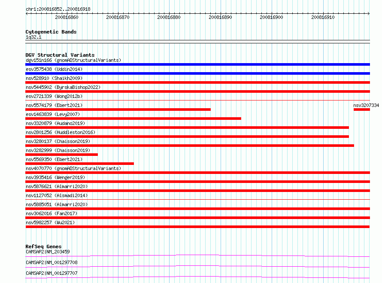Screen dimensions: 382x283
Task: Open variant nsv5574179 (Ebert2021)
Action: pos(54,105)
